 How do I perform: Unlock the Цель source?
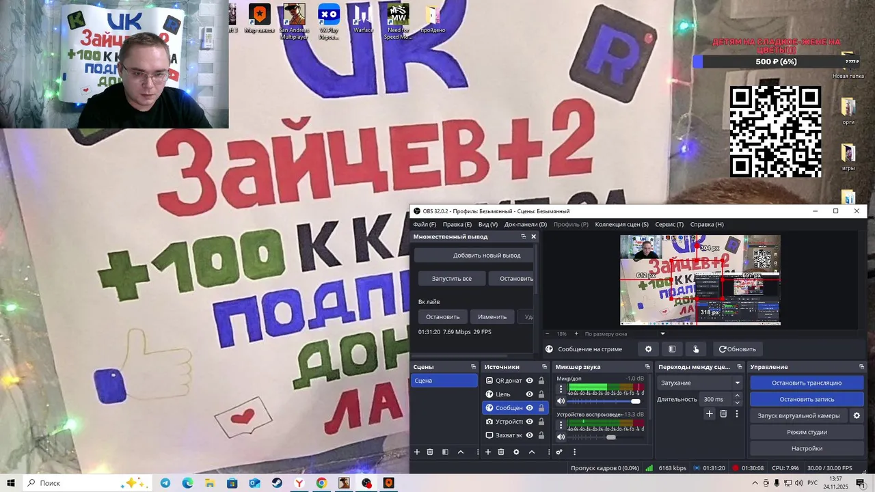pos(541,394)
